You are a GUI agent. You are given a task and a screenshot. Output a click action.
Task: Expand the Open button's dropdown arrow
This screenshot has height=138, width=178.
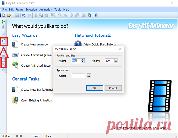pyautogui.click(x=13, y=15)
